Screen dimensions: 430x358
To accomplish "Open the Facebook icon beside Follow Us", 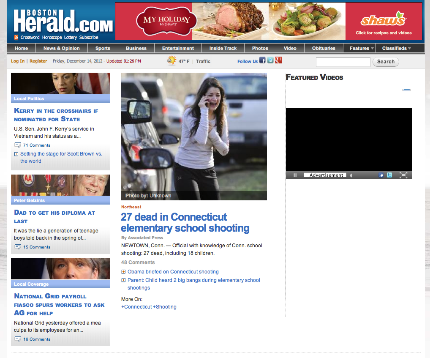I will (x=262, y=60).
